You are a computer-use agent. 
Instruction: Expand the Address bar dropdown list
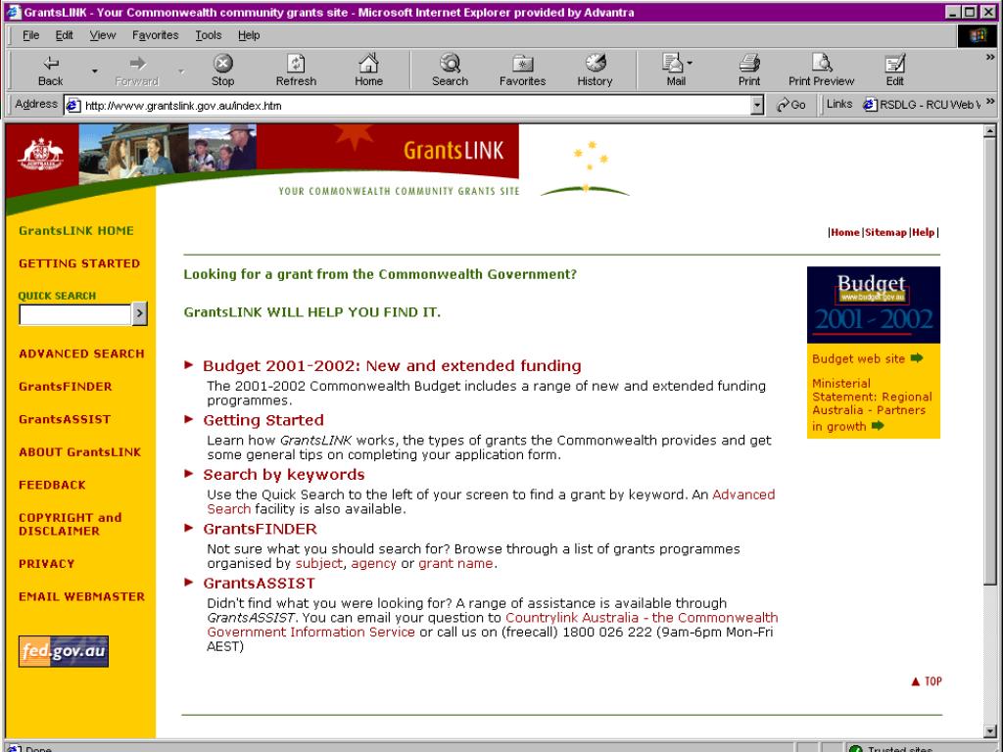pos(757,106)
